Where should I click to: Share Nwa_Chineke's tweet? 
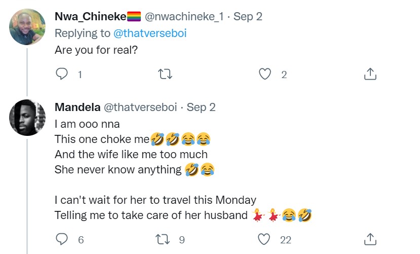tap(370, 75)
